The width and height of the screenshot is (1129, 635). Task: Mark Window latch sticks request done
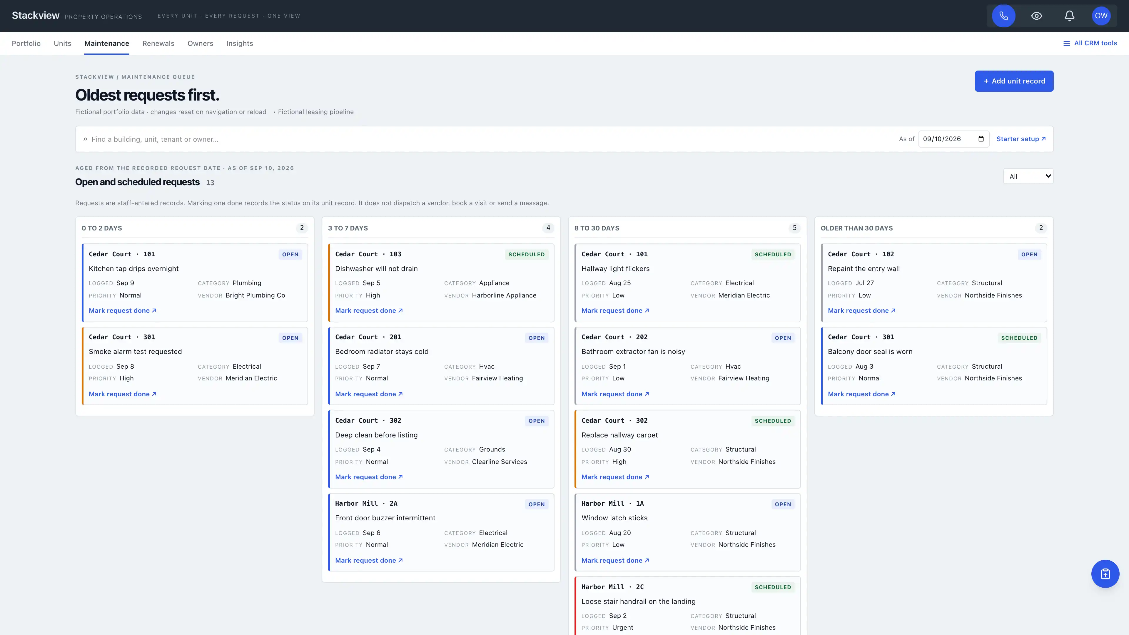(615, 561)
